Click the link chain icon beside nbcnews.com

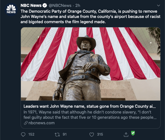(x=26, y=123)
